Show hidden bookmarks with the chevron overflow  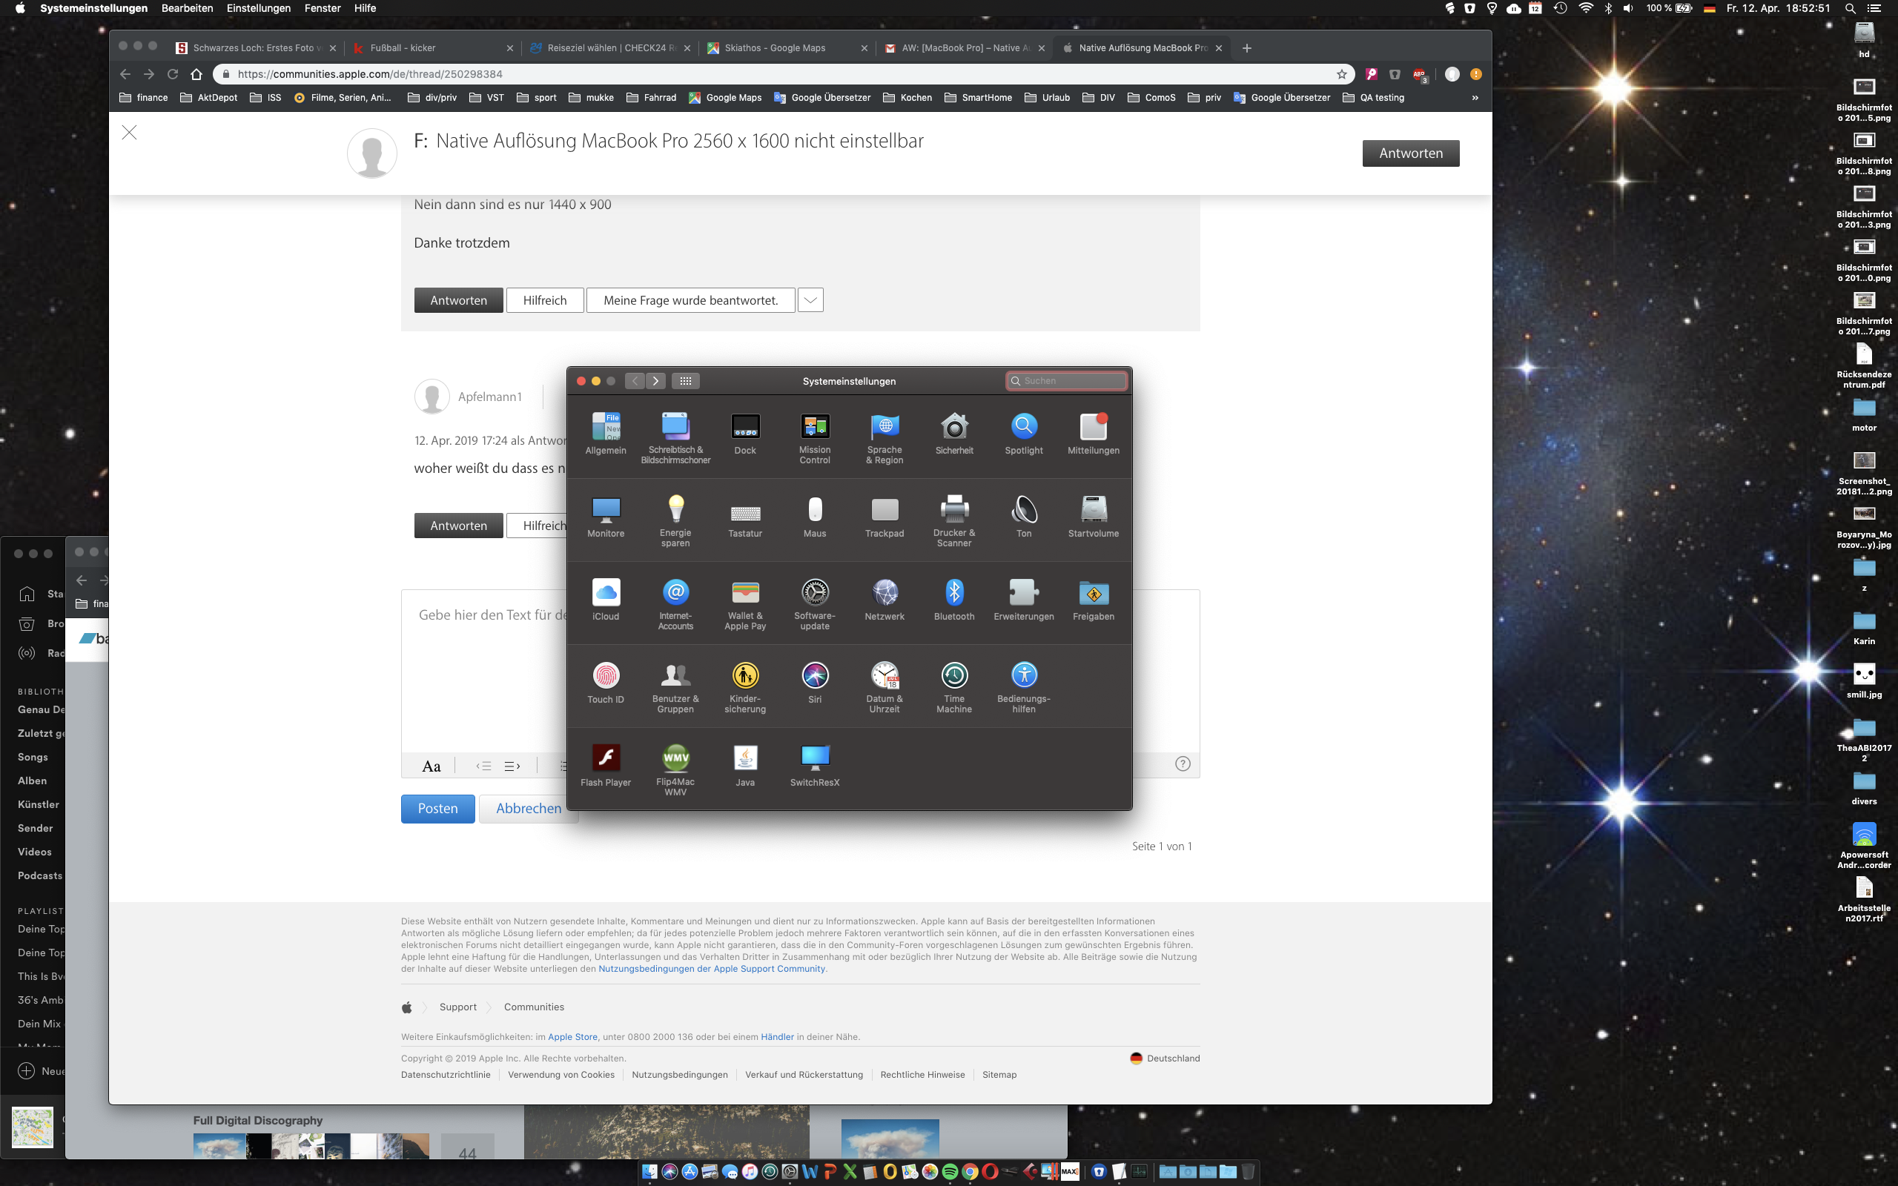click(x=1475, y=98)
